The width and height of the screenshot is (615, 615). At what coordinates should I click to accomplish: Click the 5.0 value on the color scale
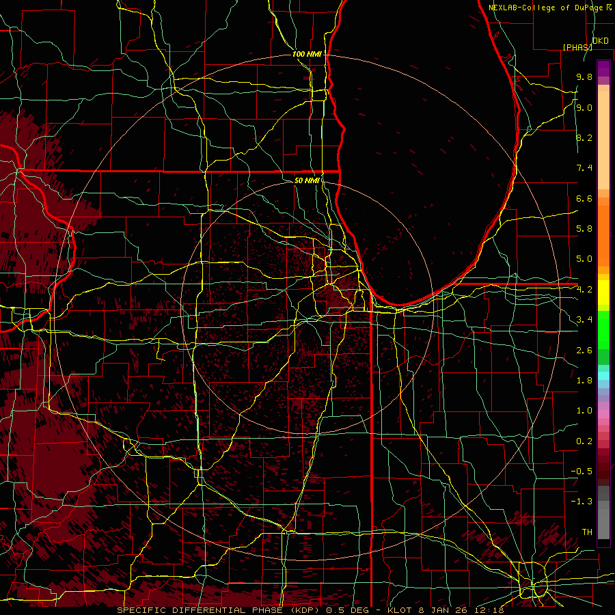(x=584, y=259)
